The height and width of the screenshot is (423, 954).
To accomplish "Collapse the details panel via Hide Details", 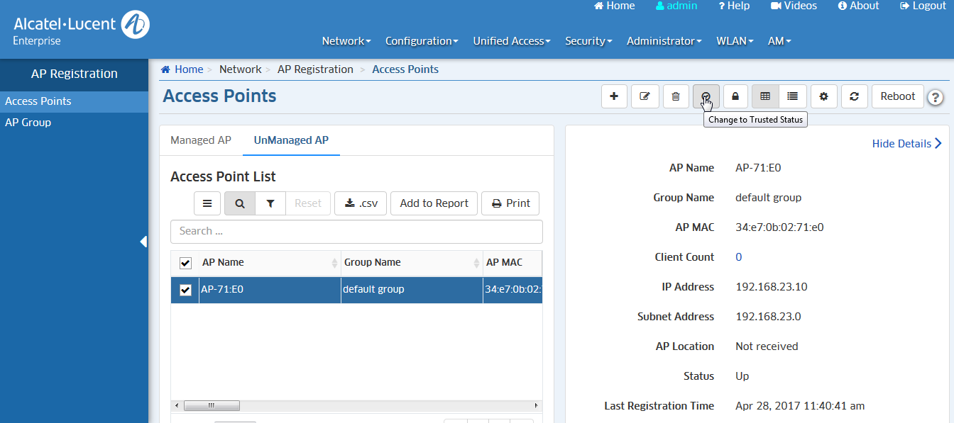I will click(906, 144).
